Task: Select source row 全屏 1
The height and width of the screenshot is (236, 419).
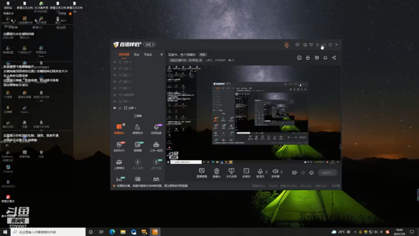Action: point(138,108)
